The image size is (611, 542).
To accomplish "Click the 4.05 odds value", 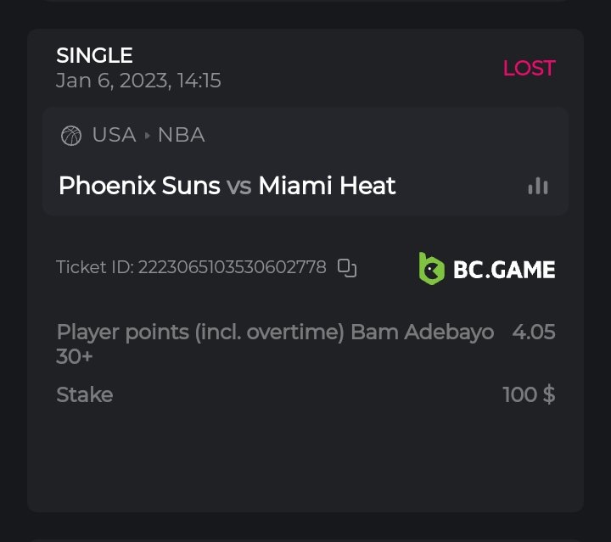I will [534, 332].
